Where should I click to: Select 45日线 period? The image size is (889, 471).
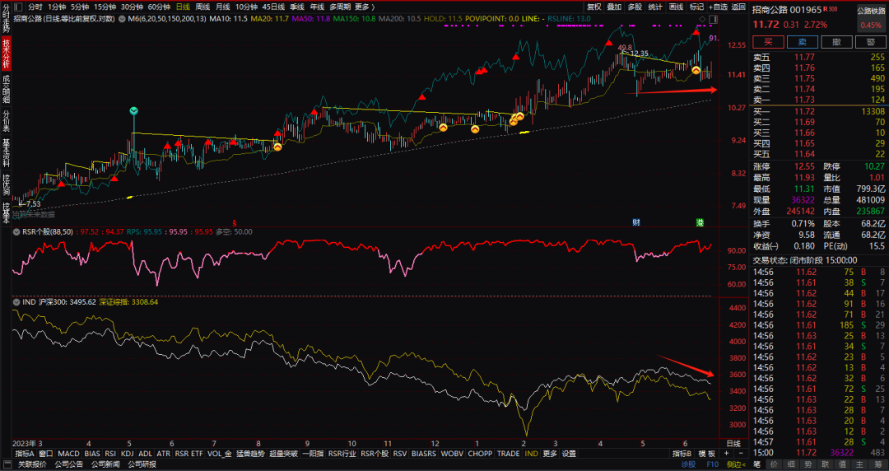pyautogui.click(x=273, y=7)
